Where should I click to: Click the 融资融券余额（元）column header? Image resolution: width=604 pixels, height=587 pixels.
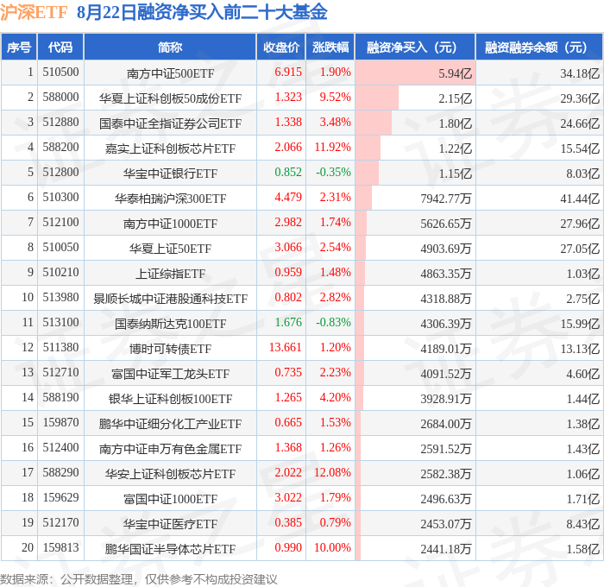539,47
